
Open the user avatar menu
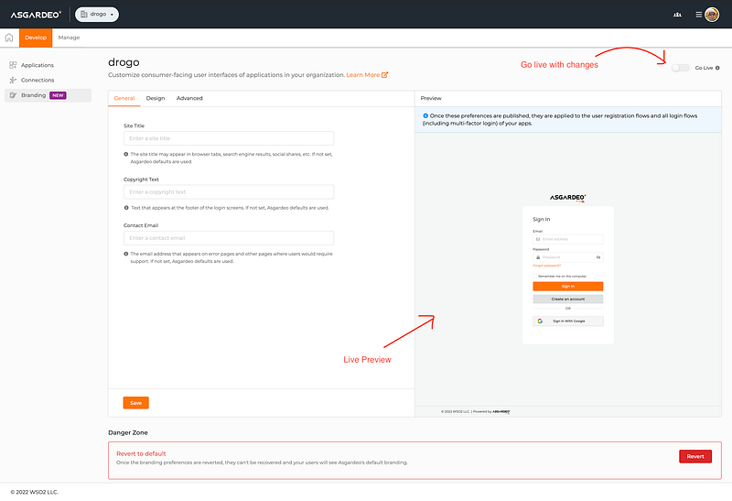pyautogui.click(x=712, y=15)
